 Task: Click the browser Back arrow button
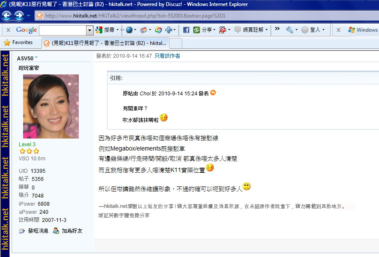pos(7,16)
